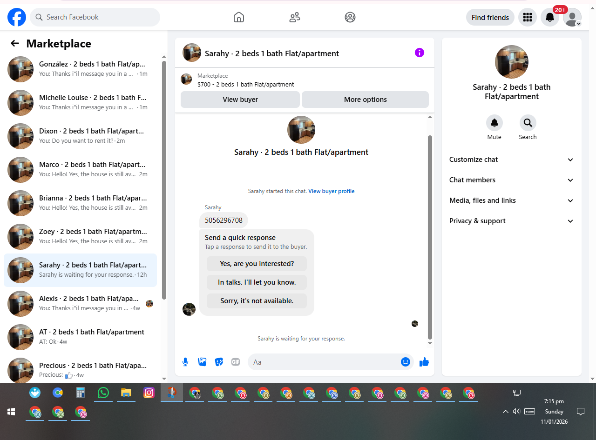Open the Friends icon in top navigation
The height and width of the screenshot is (440, 596).
(x=295, y=17)
